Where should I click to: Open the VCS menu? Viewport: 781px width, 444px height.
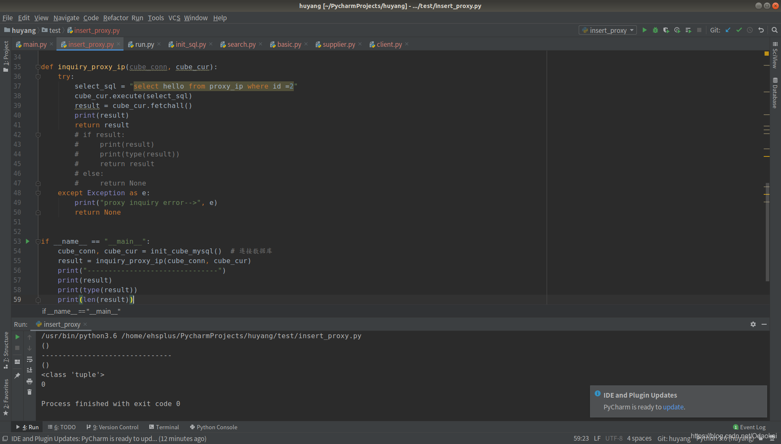click(174, 18)
